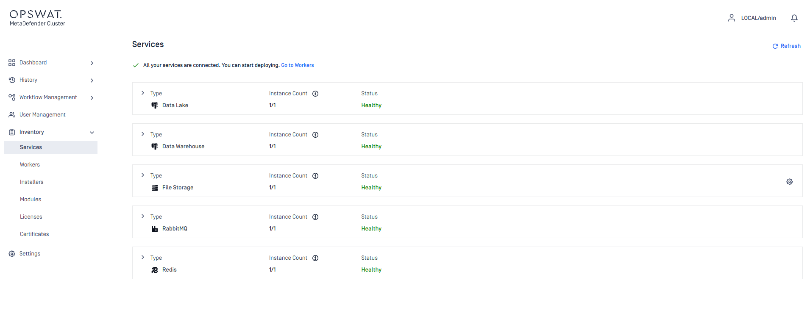Screen dimensions: 810x311
Task: Expand the Dashboard submenu chevron
Action: (x=92, y=63)
